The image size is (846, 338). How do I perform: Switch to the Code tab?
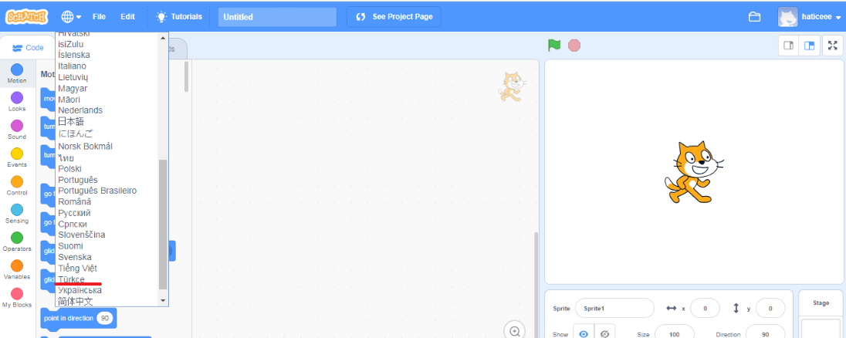(28, 47)
